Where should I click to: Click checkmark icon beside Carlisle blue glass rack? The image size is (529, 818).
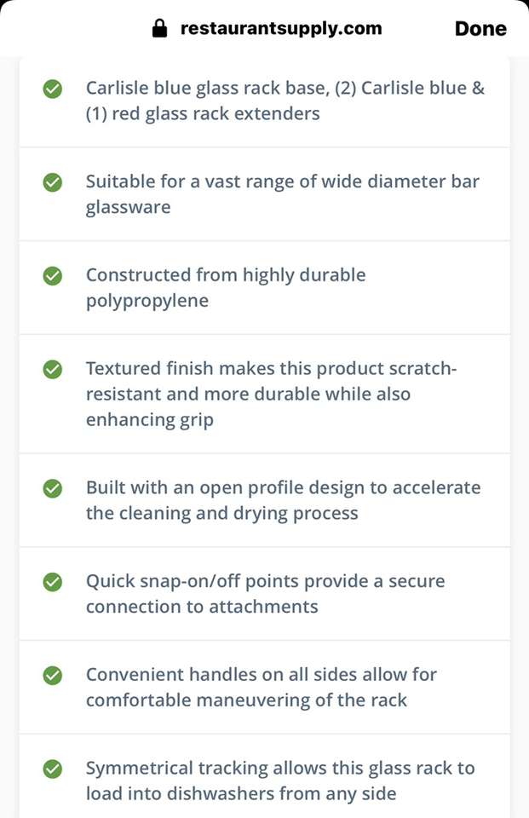pos(53,89)
